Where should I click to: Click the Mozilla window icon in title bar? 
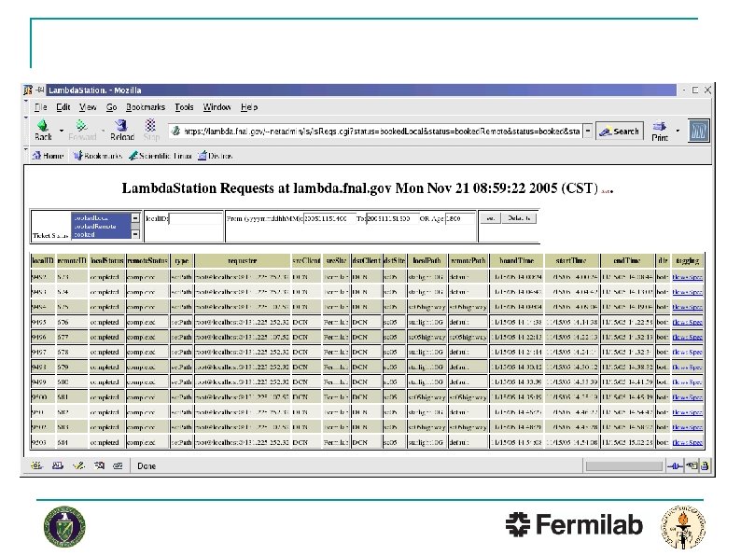(x=28, y=90)
